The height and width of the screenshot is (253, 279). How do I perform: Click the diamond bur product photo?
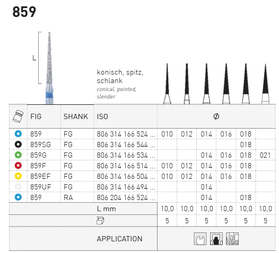(x=49, y=68)
